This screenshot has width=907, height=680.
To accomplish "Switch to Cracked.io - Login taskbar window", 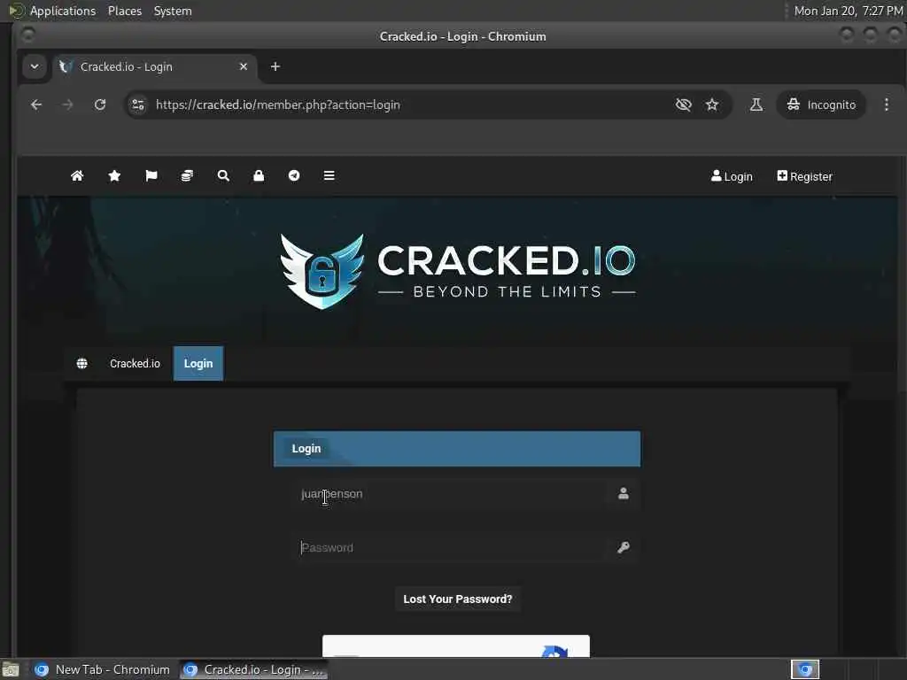I will 253,669.
